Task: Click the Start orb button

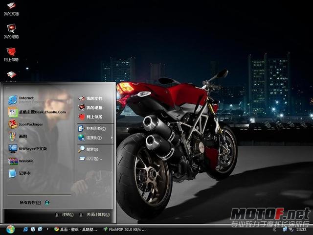Action: pos(10,230)
